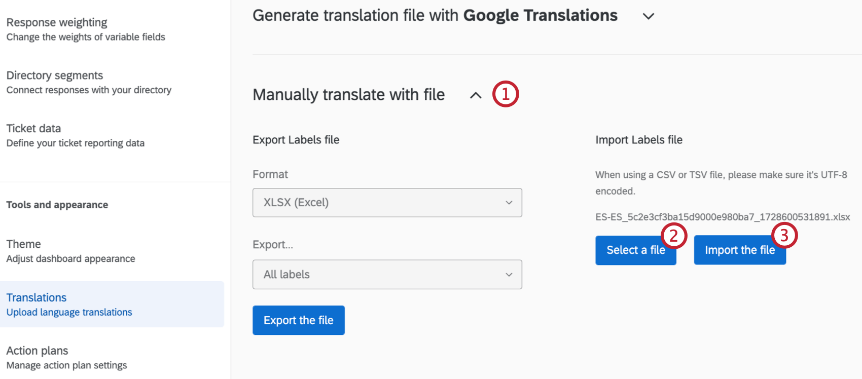Viewport: 862px width, 379px height.
Task: Go to Directory segments
Action: [x=89, y=82]
